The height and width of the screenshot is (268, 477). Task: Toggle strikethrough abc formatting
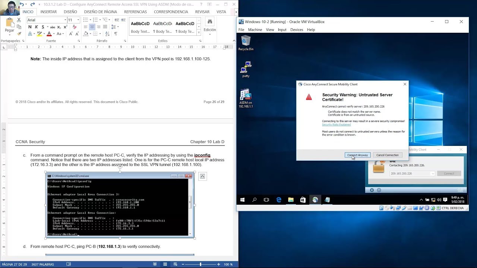[x=53, y=27]
